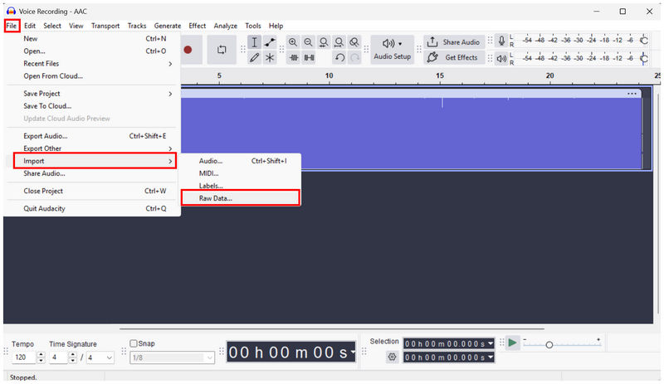Open the View menu
The image size is (664, 384).
click(x=76, y=26)
